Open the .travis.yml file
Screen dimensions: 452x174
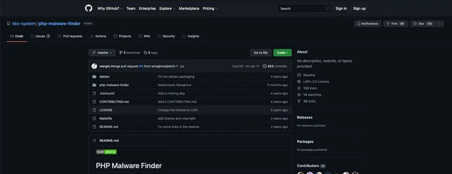pyautogui.click(x=107, y=93)
